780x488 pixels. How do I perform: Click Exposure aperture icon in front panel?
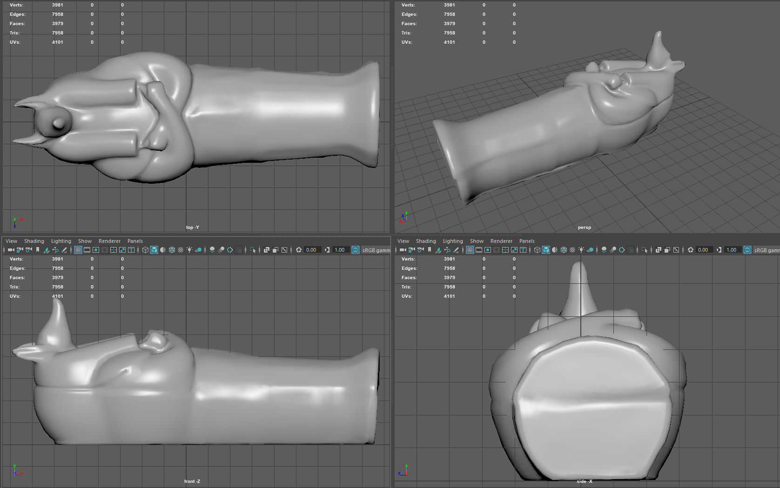coord(299,250)
